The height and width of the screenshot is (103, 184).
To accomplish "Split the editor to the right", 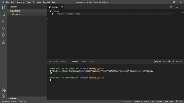I will coord(177,7).
